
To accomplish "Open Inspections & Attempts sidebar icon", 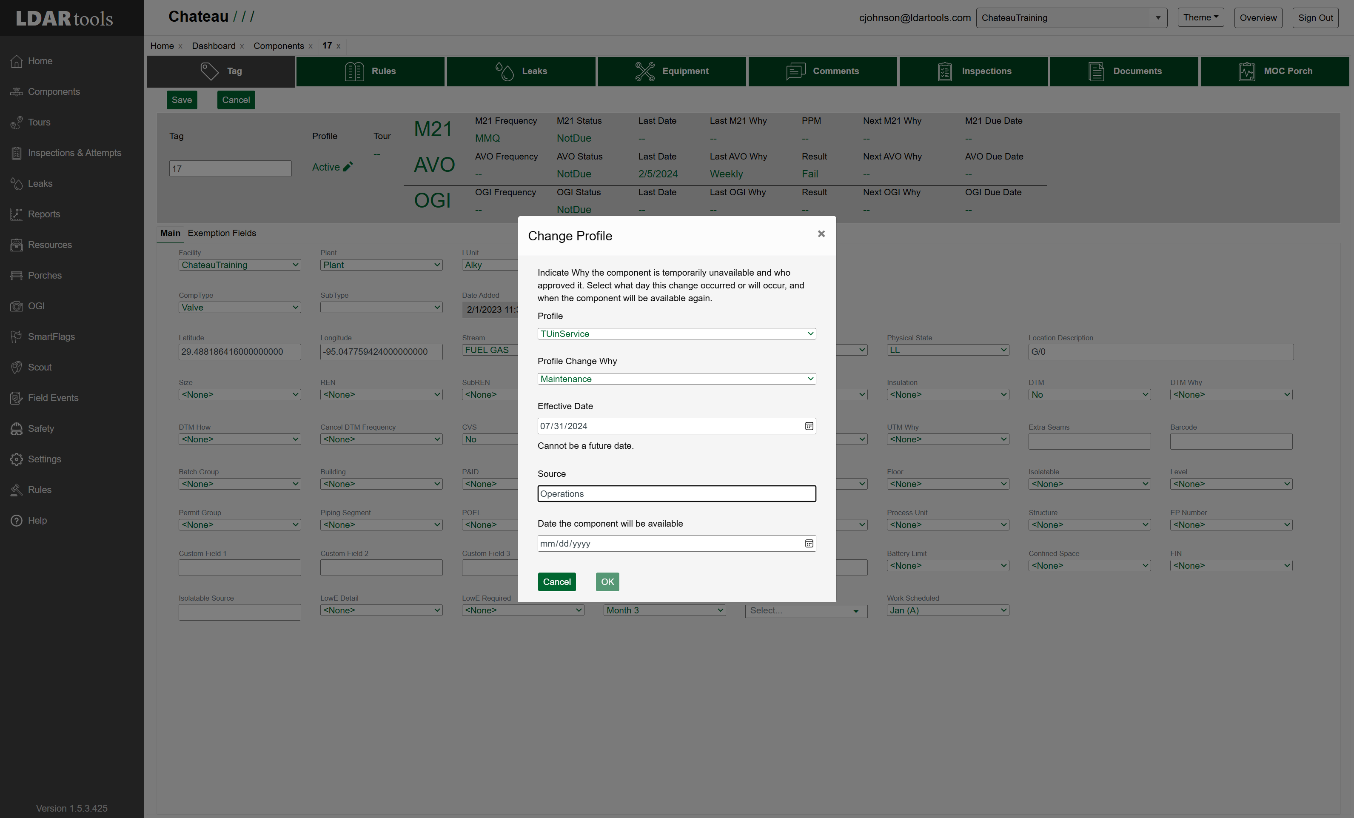I will pyautogui.click(x=17, y=153).
